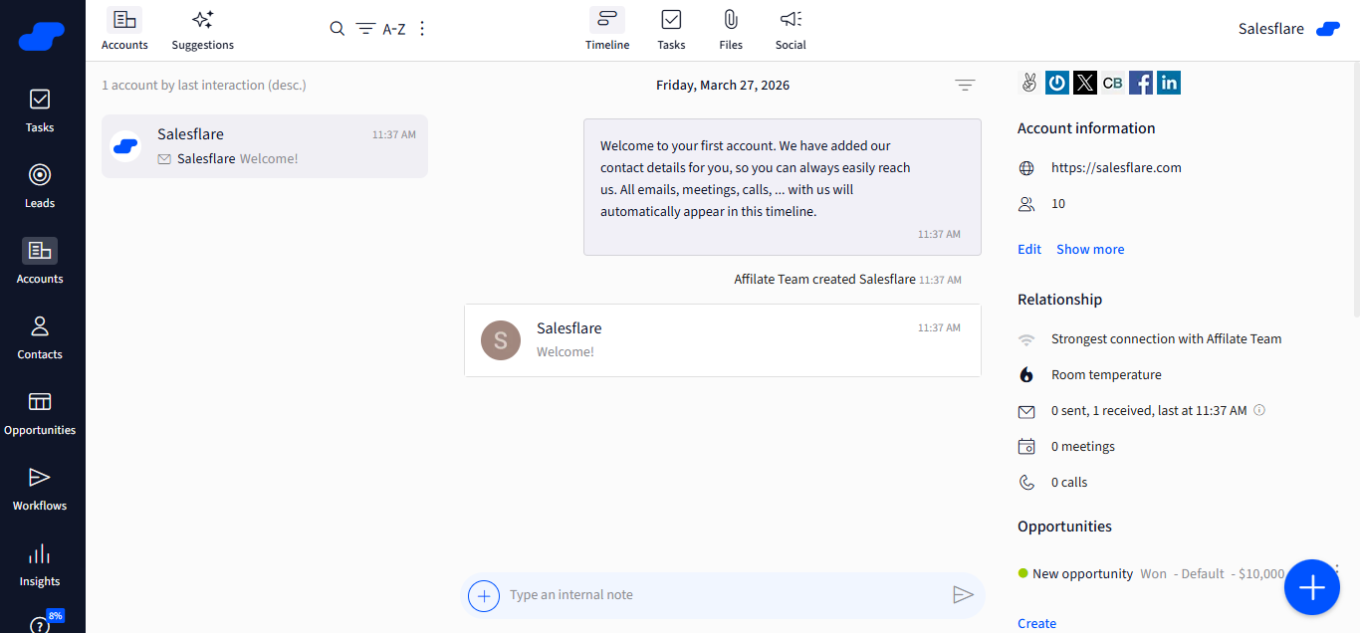Click the 'Relationship' section heading
This screenshot has width=1360, height=633.
point(1059,300)
